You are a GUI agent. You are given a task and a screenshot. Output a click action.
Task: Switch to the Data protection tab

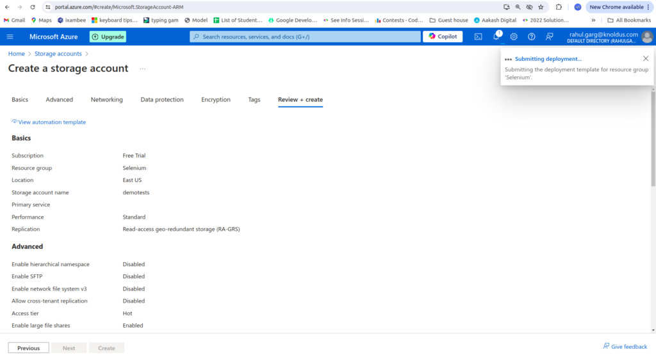coord(162,99)
